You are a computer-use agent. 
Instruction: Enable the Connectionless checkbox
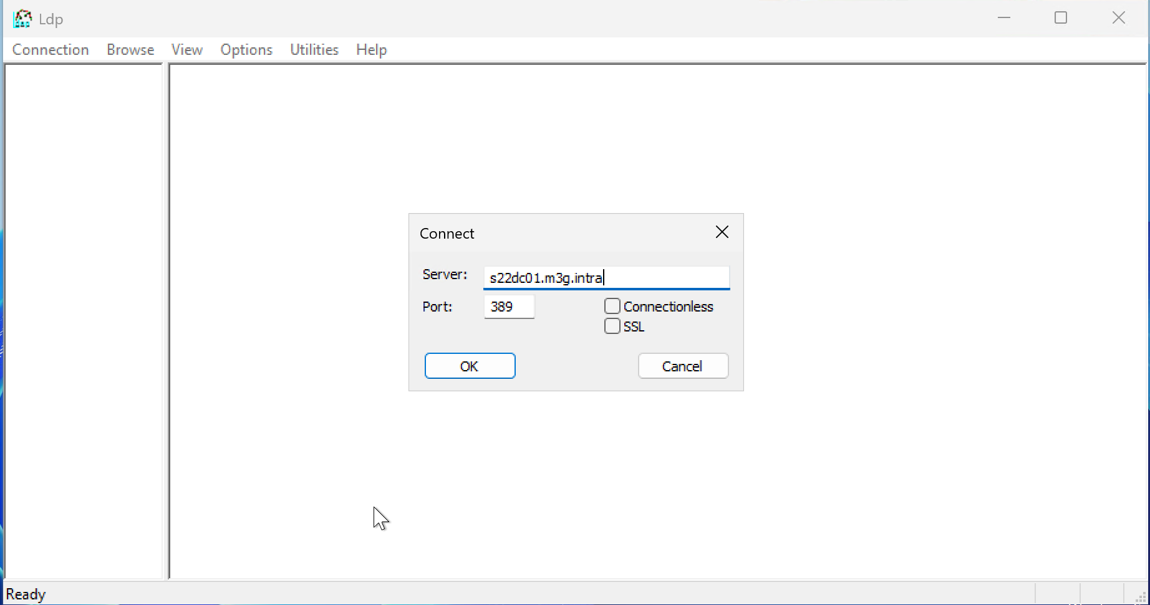[x=612, y=307]
